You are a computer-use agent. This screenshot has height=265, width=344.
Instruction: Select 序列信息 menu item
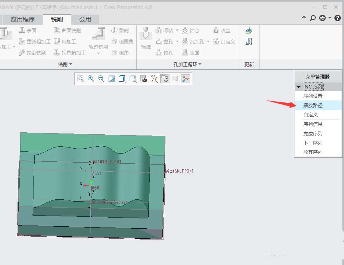pyautogui.click(x=318, y=124)
